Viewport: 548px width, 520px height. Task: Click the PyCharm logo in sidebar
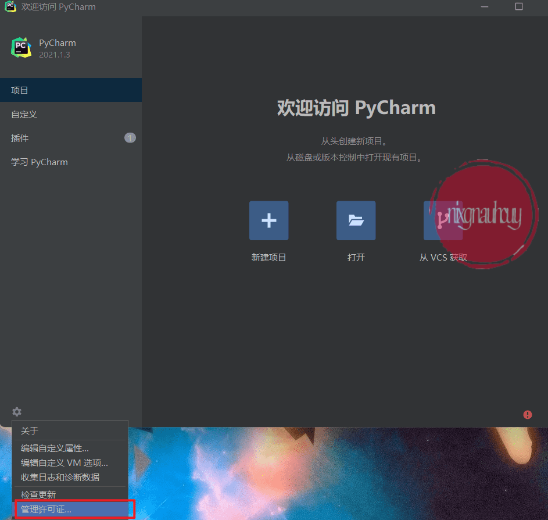pos(22,48)
